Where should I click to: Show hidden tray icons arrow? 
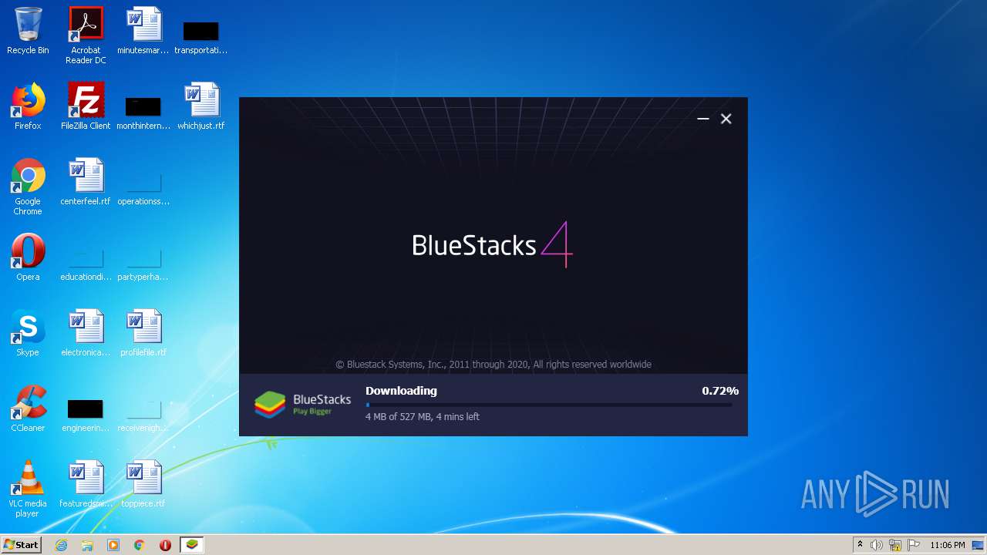tap(860, 545)
